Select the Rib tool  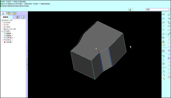(163, 67)
